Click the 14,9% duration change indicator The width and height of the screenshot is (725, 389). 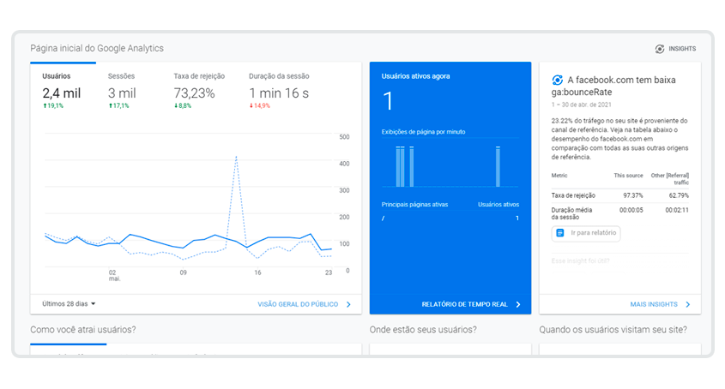(x=260, y=105)
